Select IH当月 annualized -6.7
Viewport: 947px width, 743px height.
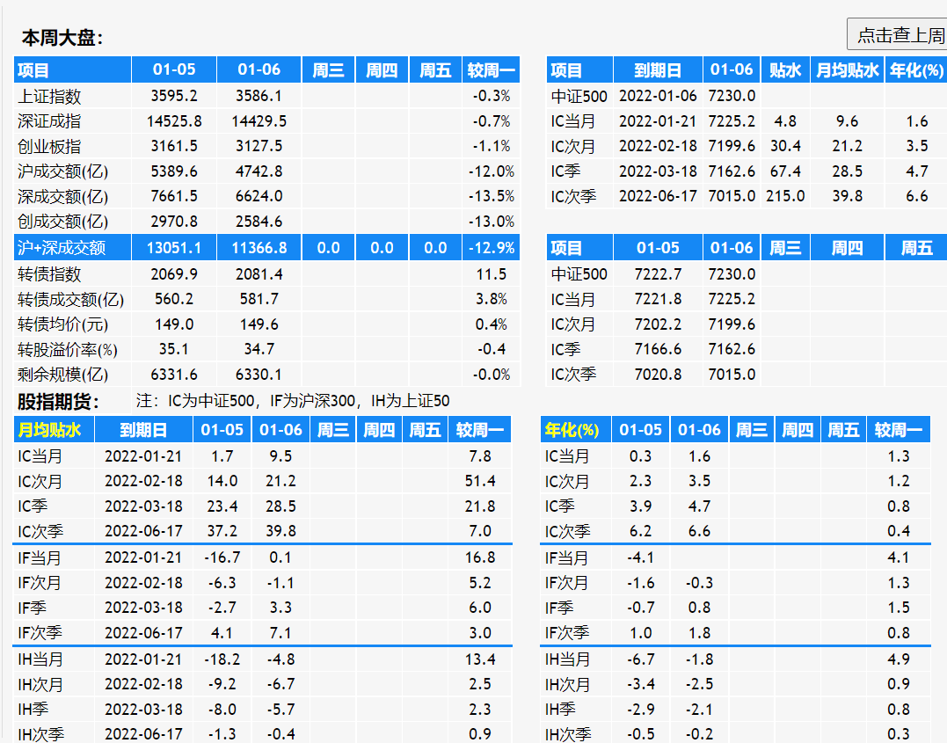click(640, 659)
